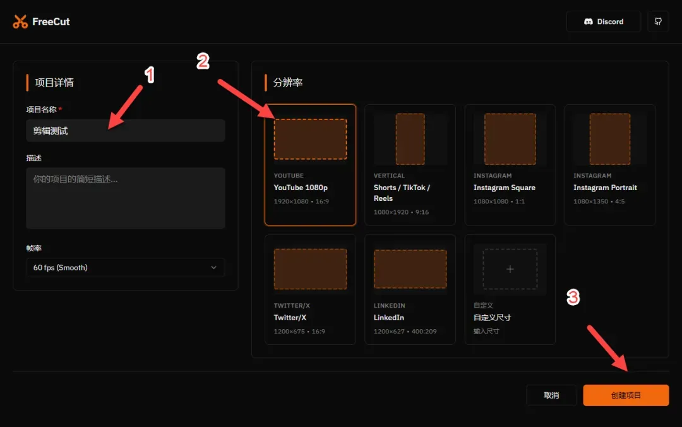The image size is (682, 427).
Task: Pick the Instagram Portrait preset
Action: [610, 164]
